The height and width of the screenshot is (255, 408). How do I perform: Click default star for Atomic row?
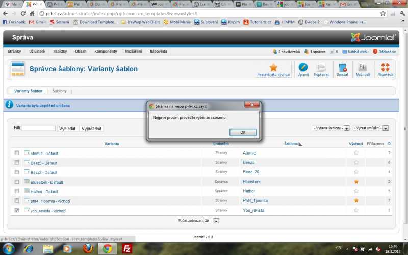[x=356, y=153]
